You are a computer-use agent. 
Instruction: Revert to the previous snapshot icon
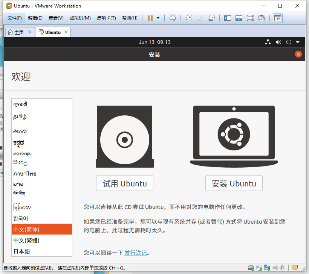pos(200,18)
